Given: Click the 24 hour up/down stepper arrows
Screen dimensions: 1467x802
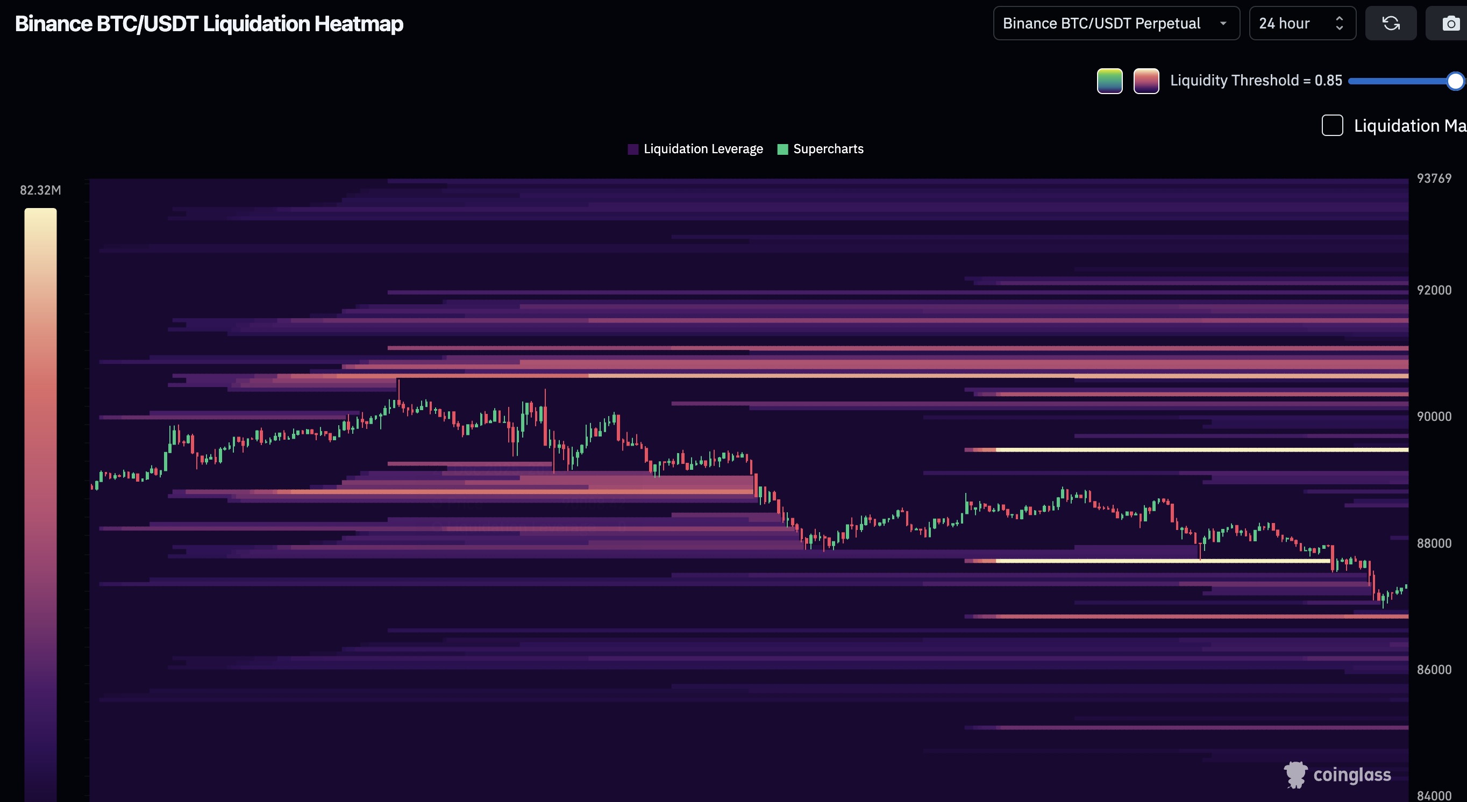Looking at the screenshot, I should click(1340, 23).
